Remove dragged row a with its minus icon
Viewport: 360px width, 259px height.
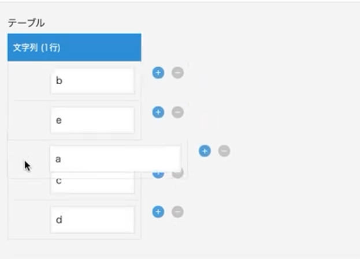coord(224,151)
